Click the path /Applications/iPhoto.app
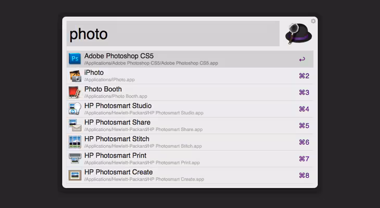The image size is (380, 208). [109, 80]
